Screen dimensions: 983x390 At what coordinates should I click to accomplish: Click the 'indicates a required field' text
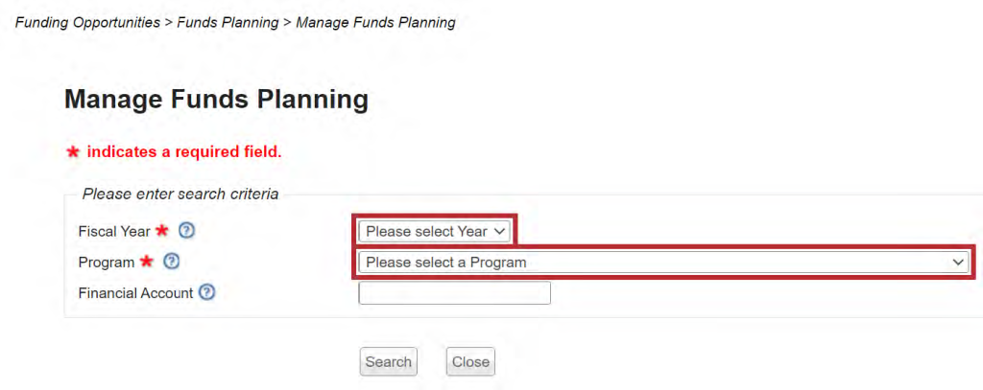(x=184, y=152)
